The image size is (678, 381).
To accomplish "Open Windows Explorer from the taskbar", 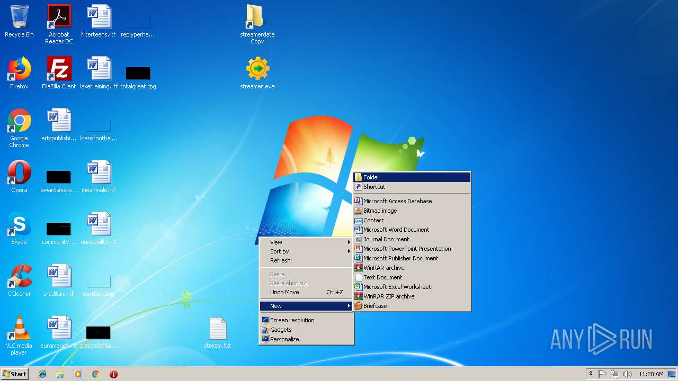I will tap(60, 374).
